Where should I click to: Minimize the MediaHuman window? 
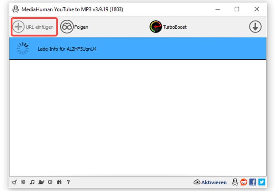coord(218,9)
